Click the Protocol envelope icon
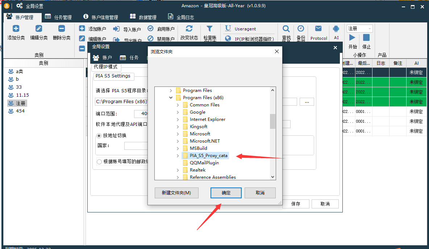 pyautogui.click(x=318, y=29)
